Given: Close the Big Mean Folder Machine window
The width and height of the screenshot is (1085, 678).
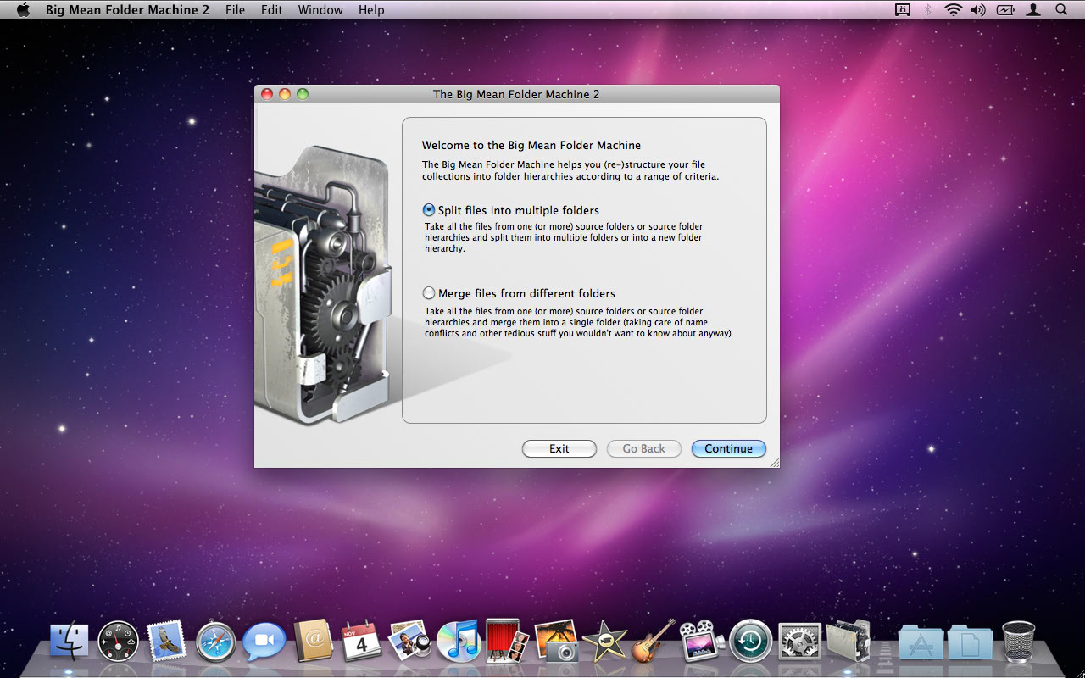Looking at the screenshot, I should [267, 94].
